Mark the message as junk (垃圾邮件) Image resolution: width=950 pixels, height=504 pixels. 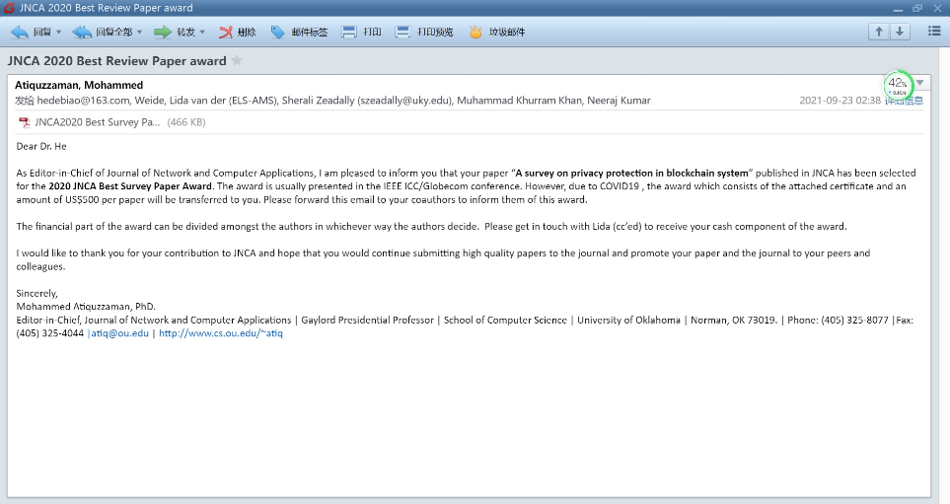point(475,32)
